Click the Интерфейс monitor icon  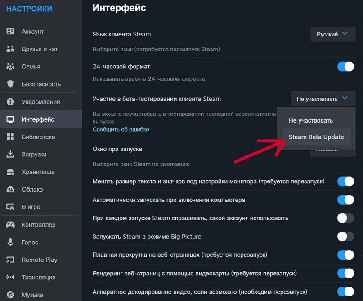pos(10,119)
